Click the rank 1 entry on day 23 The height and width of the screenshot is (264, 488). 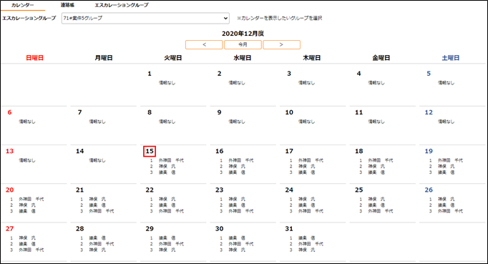[x=237, y=199]
